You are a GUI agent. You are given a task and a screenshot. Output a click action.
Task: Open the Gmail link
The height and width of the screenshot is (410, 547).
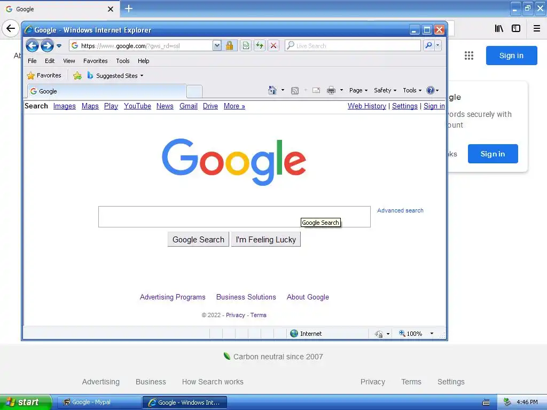(189, 106)
